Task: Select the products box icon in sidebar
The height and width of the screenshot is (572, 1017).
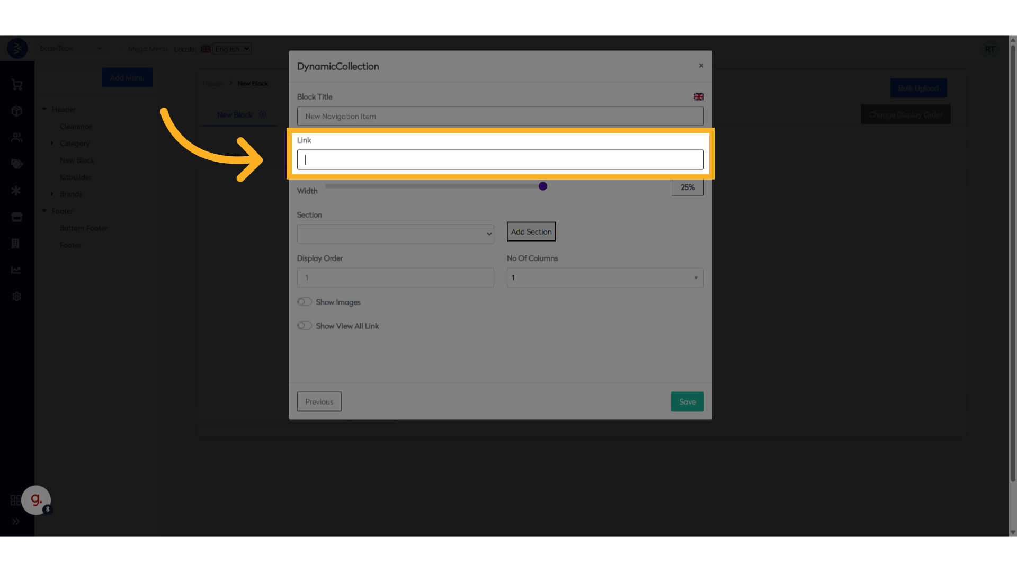Action: click(x=16, y=111)
